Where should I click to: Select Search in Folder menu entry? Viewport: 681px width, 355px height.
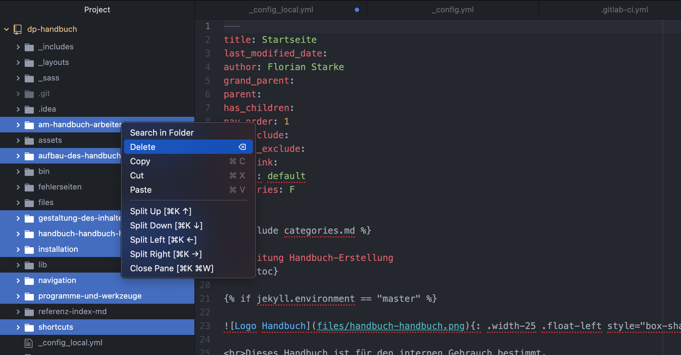pos(162,133)
